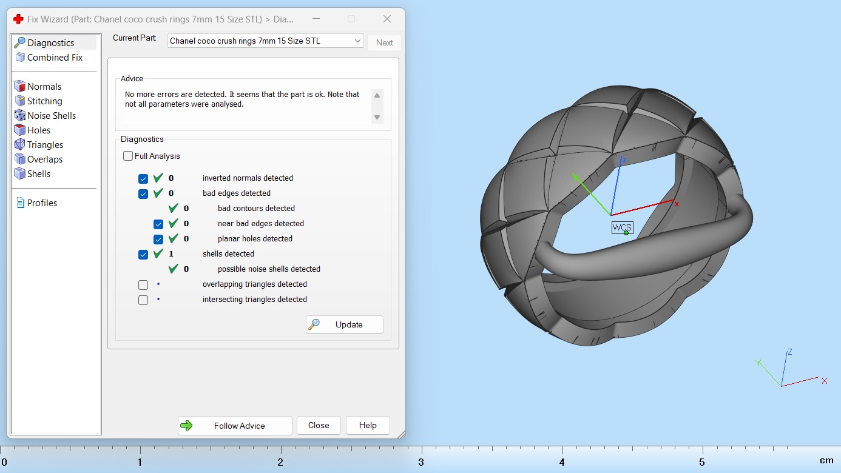Click the 'No more errors are detected' advice text
Image resolution: width=841 pixels, height=473 pixels.
(242, 99)
